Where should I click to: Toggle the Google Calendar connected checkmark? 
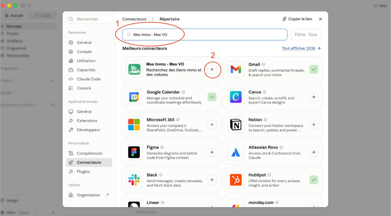[212, 97]
